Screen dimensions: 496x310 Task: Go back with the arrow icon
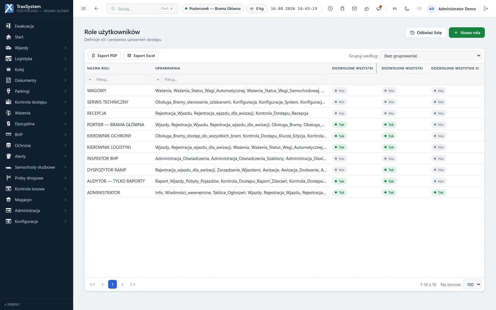[x=96, y=9]
